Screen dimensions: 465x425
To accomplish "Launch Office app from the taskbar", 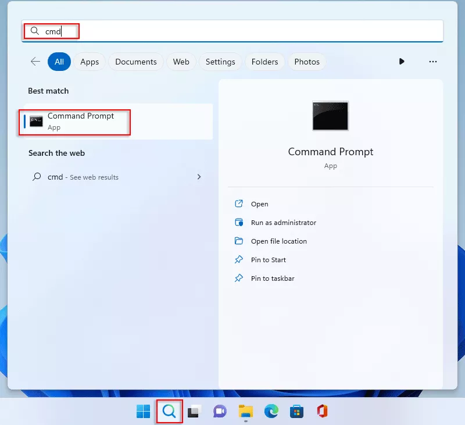I will (322, 412).
